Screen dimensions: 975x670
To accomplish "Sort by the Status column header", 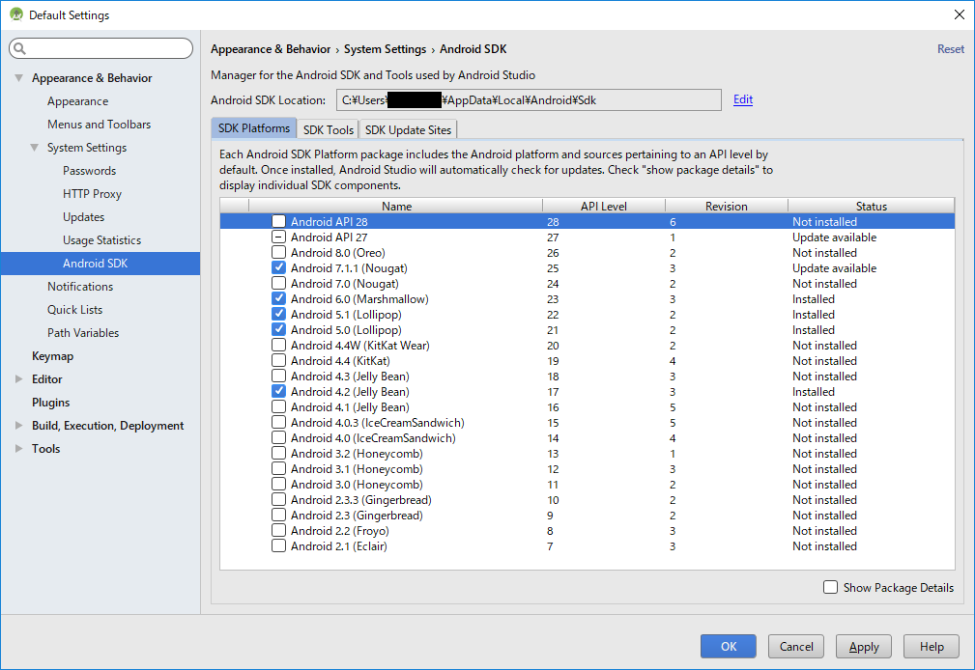I will point(872,206).
